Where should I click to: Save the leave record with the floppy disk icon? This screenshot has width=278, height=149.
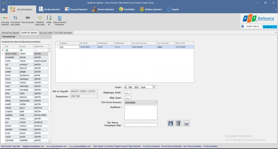pos(170,123)
